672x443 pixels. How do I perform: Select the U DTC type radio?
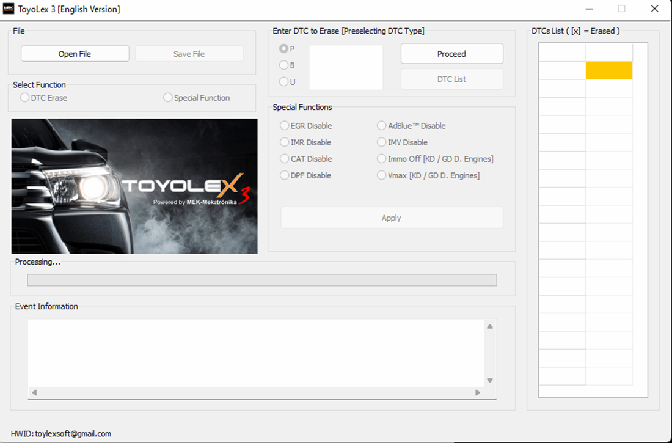284,82
